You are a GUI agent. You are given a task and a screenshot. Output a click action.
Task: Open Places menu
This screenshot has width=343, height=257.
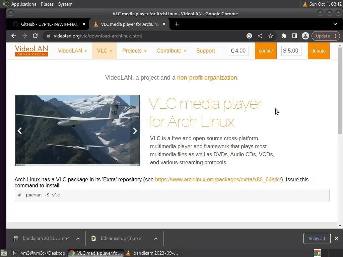pos(47,4)
